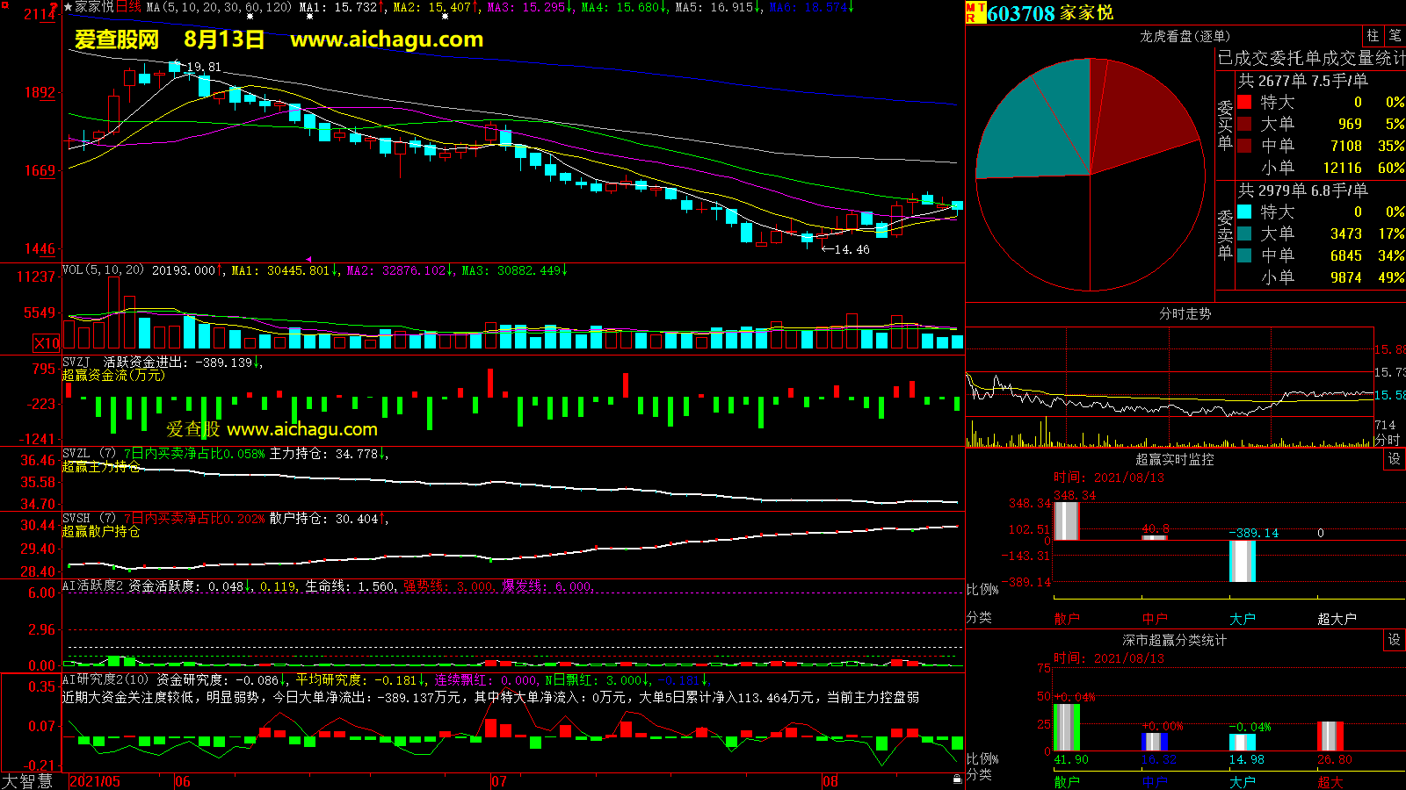This screenshot has height=790, width=1406.
Task: Click the bright red 特大 buy order swatch
Action: point(1244,102)
